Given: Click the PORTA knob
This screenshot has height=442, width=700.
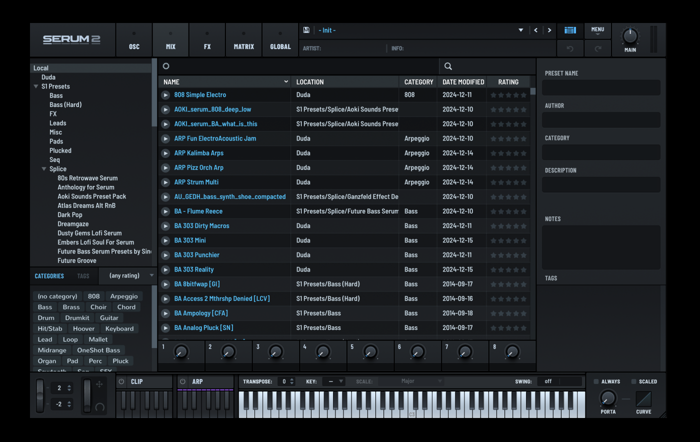Looking at the screenshot, I should click(x=607, y=398).
